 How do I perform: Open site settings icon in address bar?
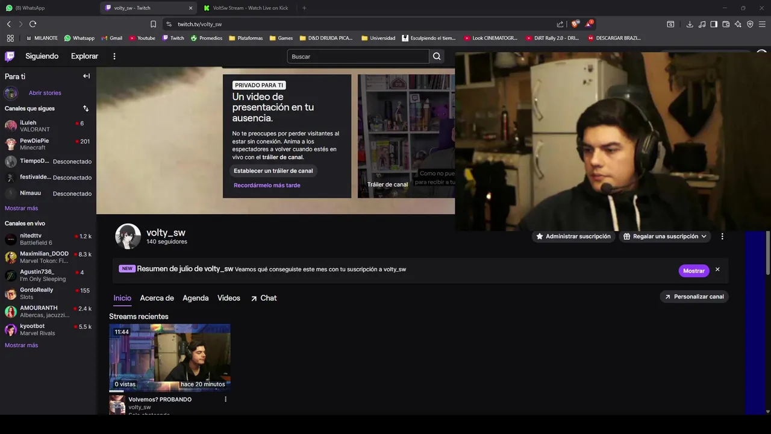coord(169,24)
